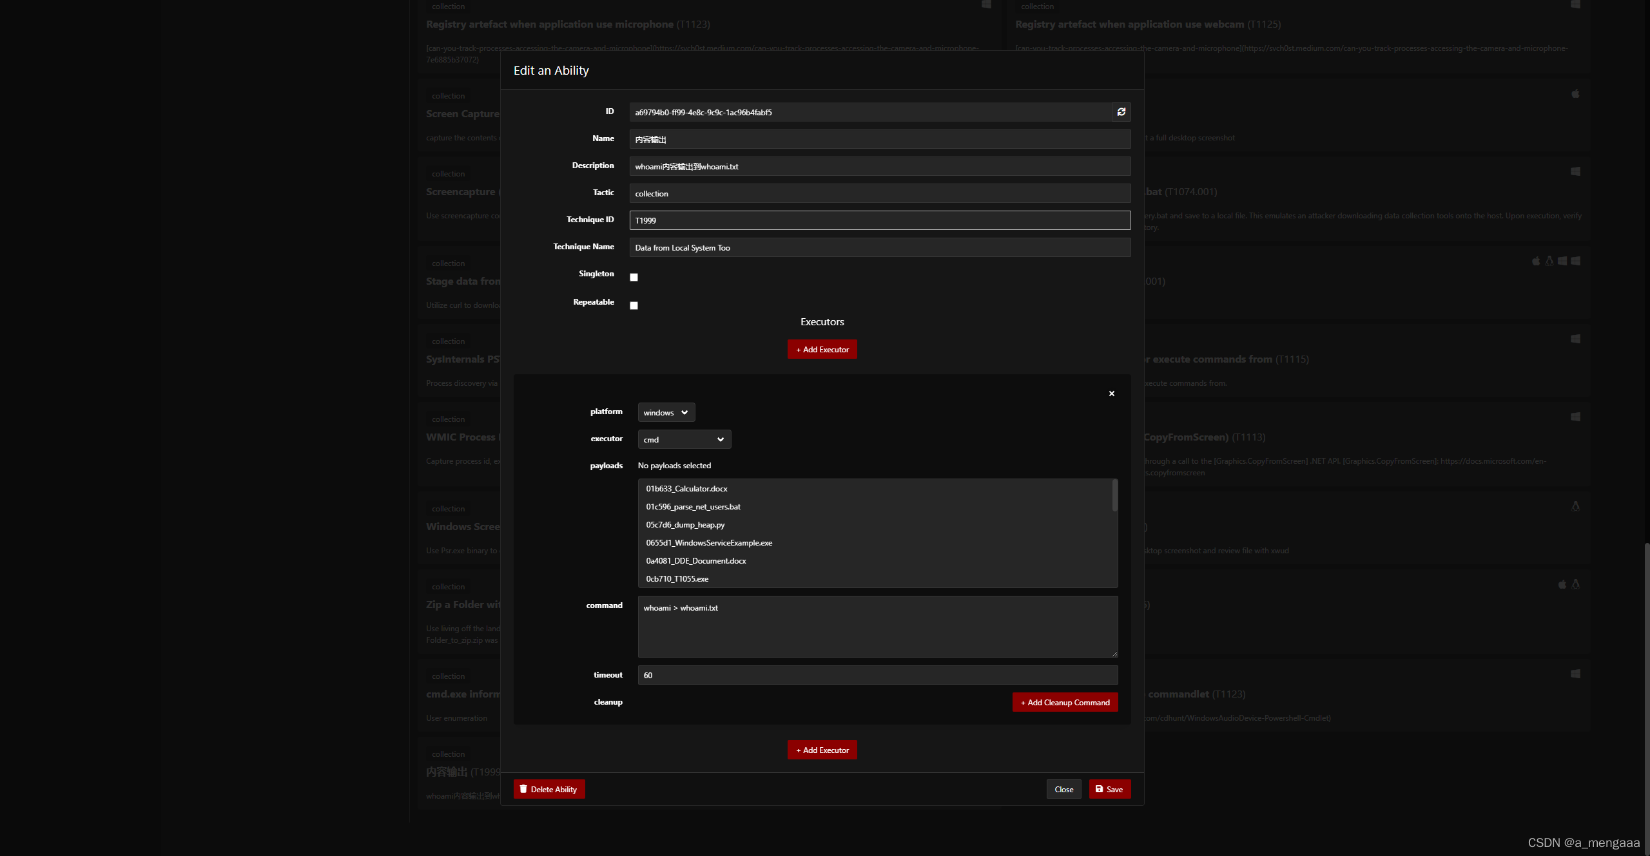Save the edited ability

[x=1109, y=789]
